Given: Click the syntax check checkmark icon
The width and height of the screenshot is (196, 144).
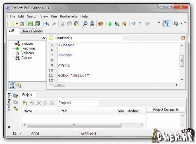Looking at the screenshot, I should click(124, 24).
